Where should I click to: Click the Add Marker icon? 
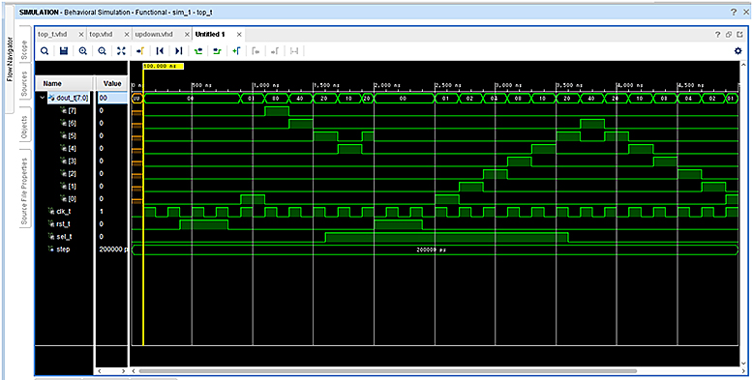tap(236, 51)
